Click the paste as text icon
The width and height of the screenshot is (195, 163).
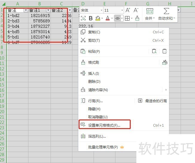tap(154, 51)
